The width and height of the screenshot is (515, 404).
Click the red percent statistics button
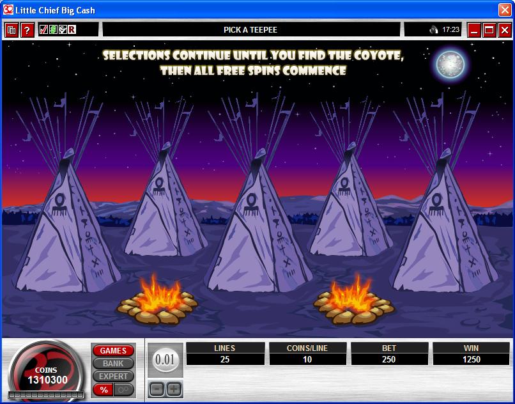pos(103,389)
